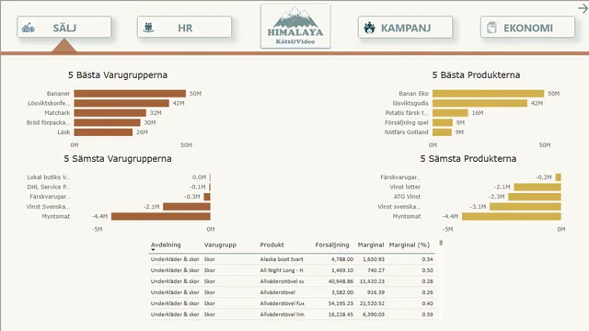Screen dimensions: 589x331
Task: Click the calculator icon beside EKONOMI
Action: tap(491, 28)
